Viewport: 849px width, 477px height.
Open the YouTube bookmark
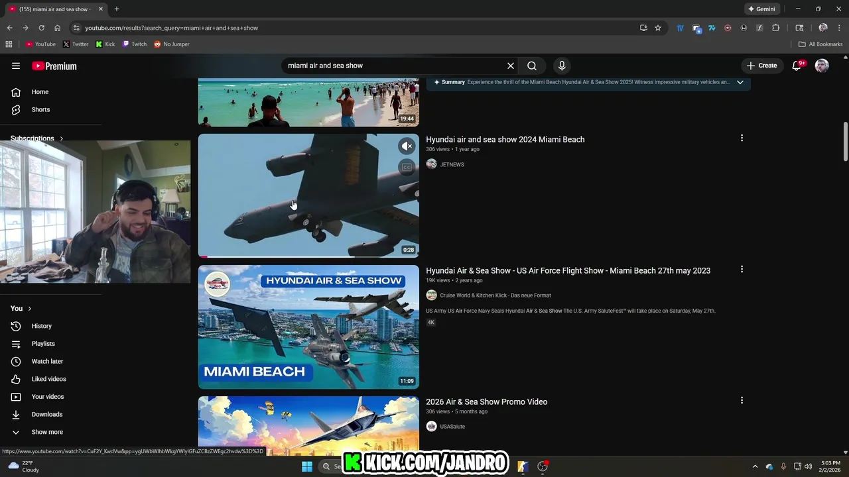pyautogui.click(x=40, y=44)
